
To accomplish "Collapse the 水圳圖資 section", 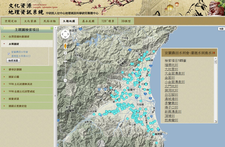I will pos(14,44).
